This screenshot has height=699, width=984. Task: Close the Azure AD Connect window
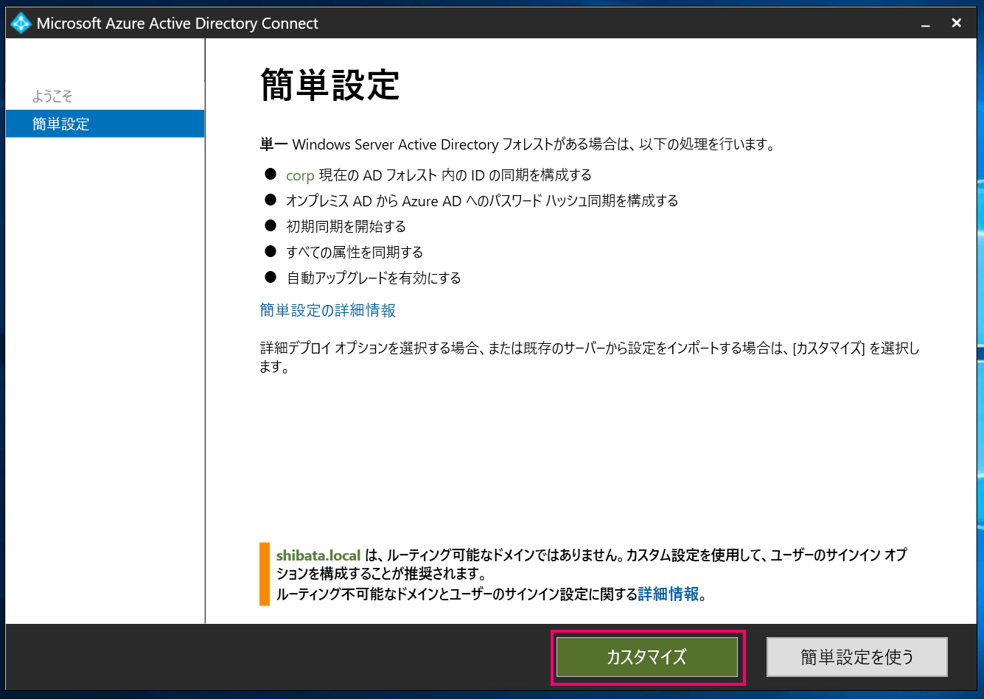(x=957, y=23)
